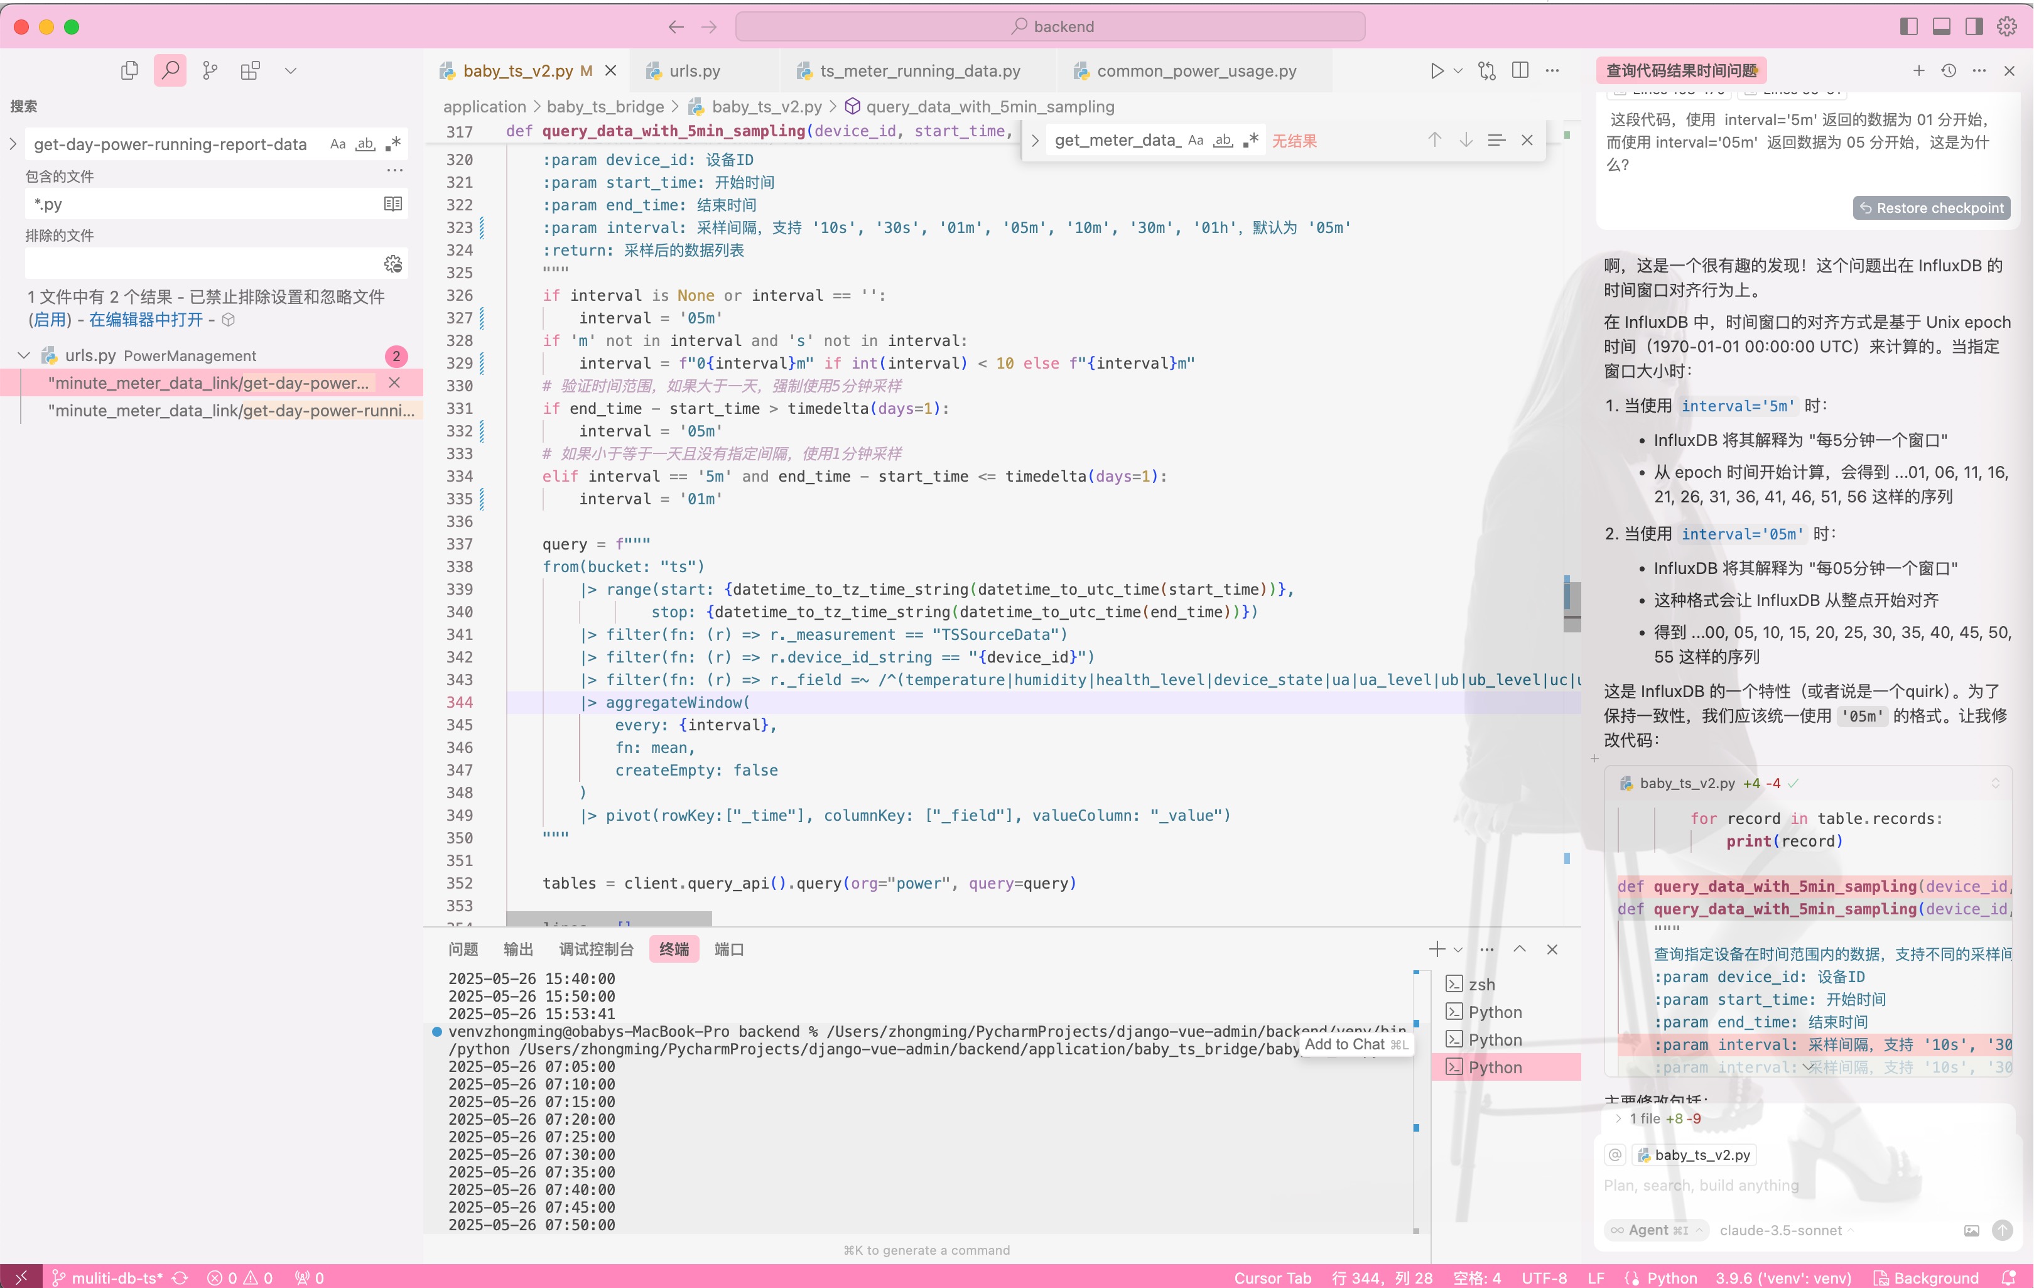2034x1288 pixels.
Task: Click the 在编辑器中打开 link
Action: coord(146,320)
